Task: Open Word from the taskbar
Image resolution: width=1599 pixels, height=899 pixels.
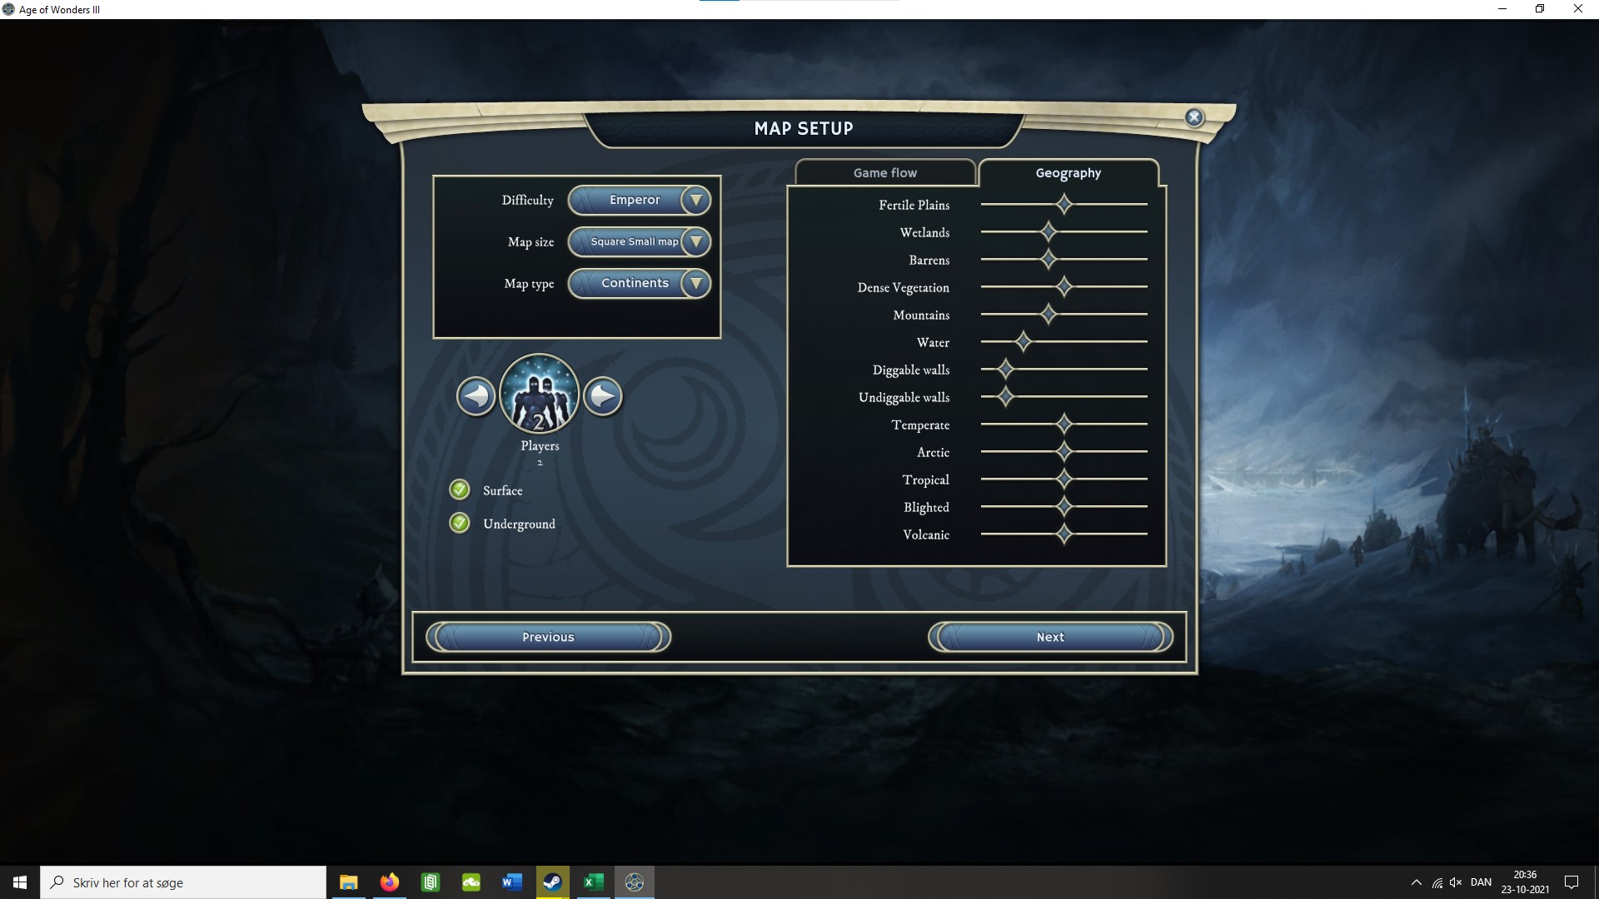Action: (x=511, y=882)
